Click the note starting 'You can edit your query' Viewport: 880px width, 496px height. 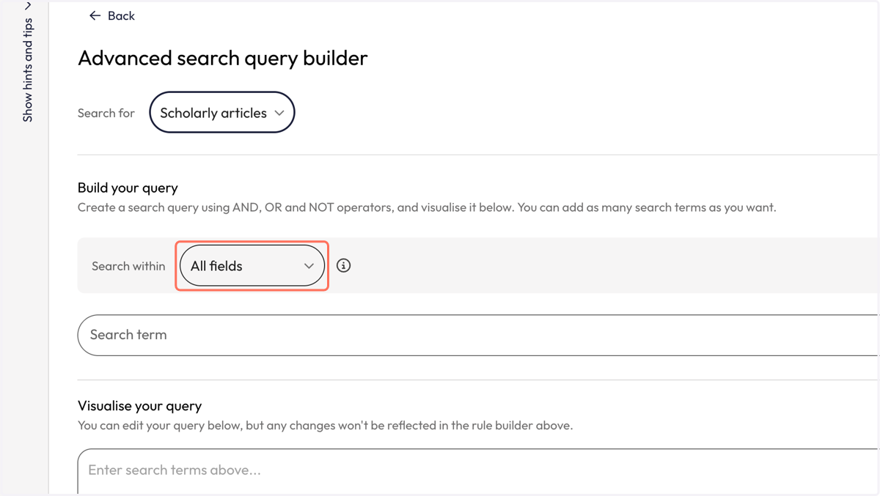tap(325, 425)
